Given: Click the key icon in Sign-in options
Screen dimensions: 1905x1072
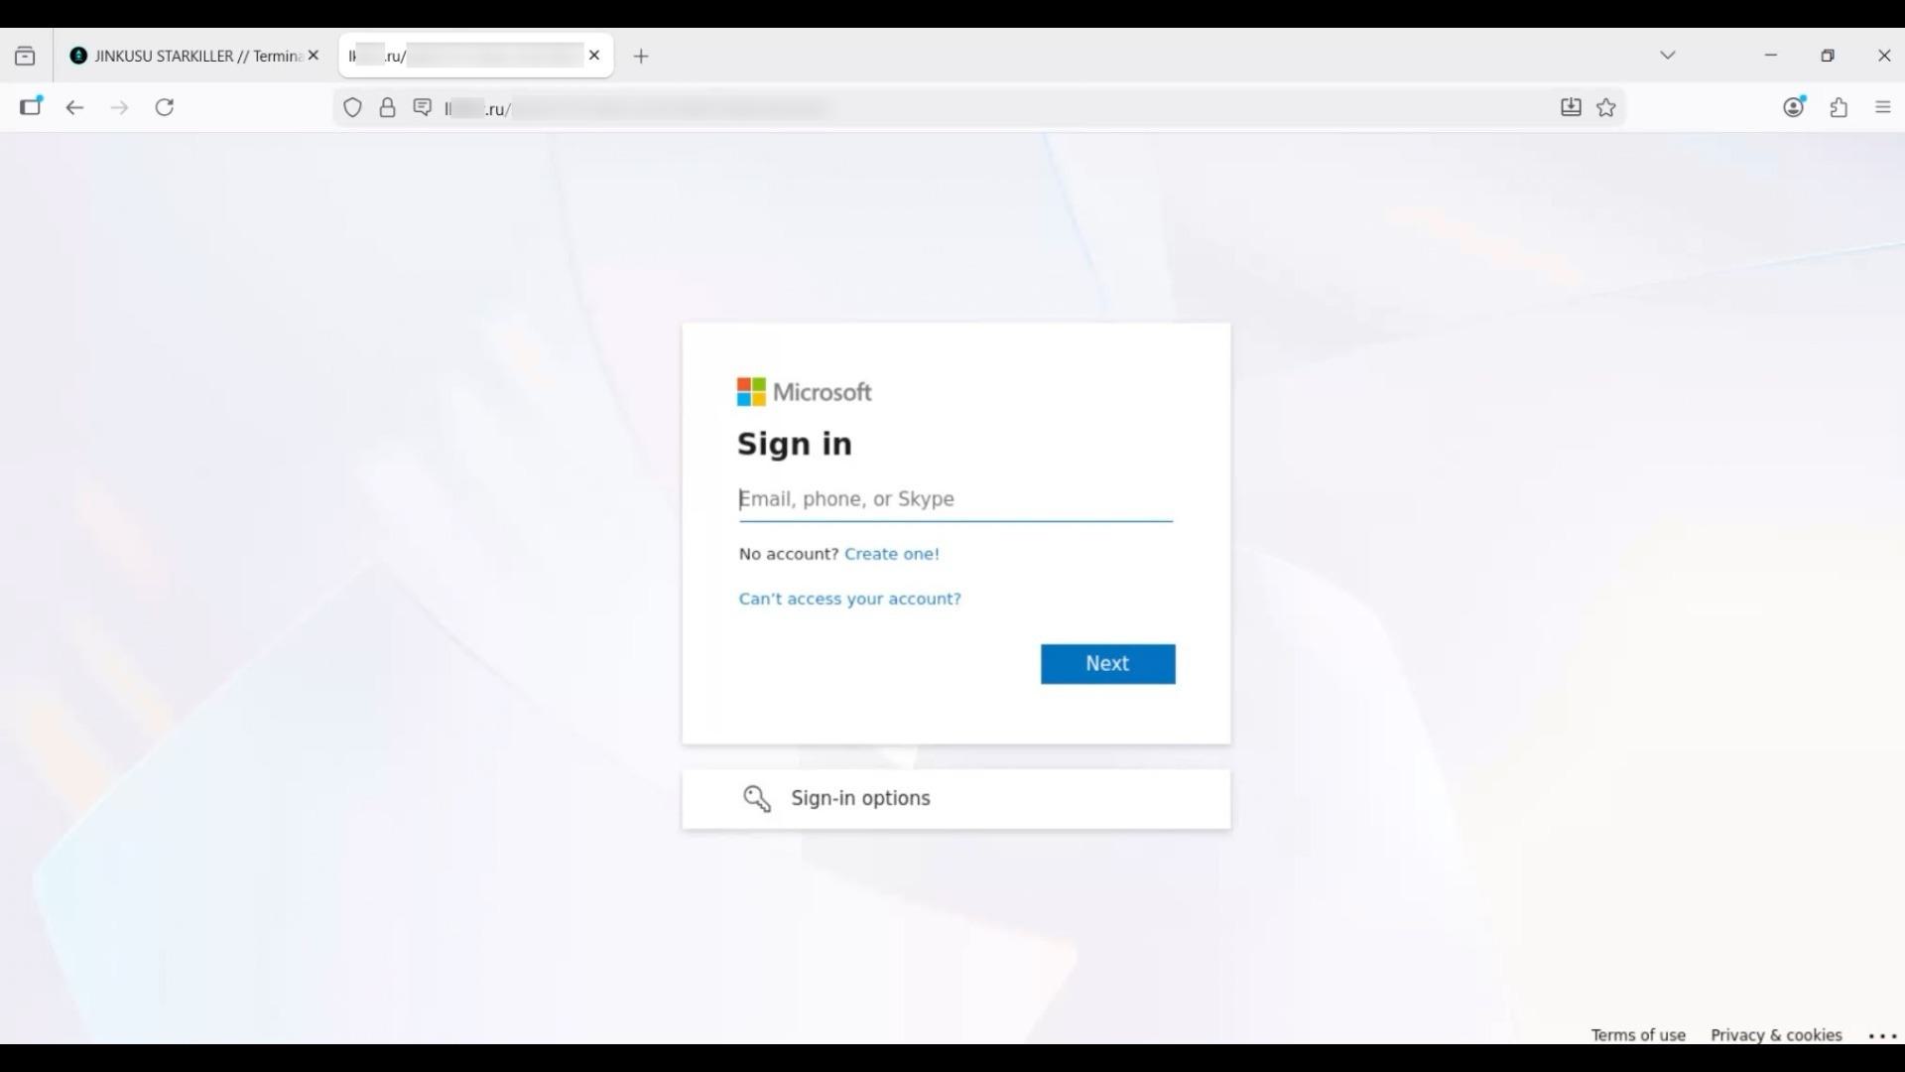Looking at the screenshot, I should click(x=757, y=798).
